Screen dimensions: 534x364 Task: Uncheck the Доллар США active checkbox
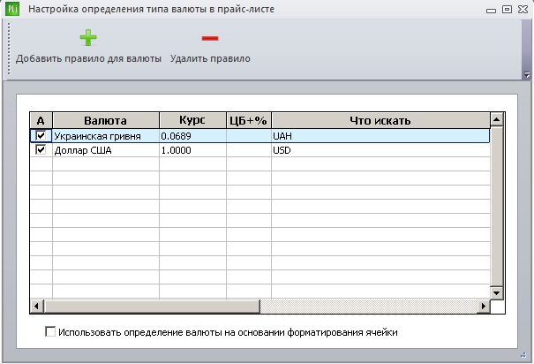pos(41,149)
